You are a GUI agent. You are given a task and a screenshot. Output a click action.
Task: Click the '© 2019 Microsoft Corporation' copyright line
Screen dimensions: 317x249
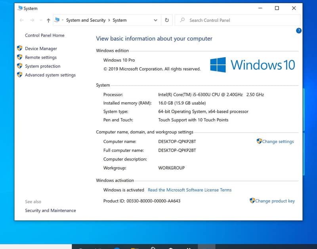(152, 69)
